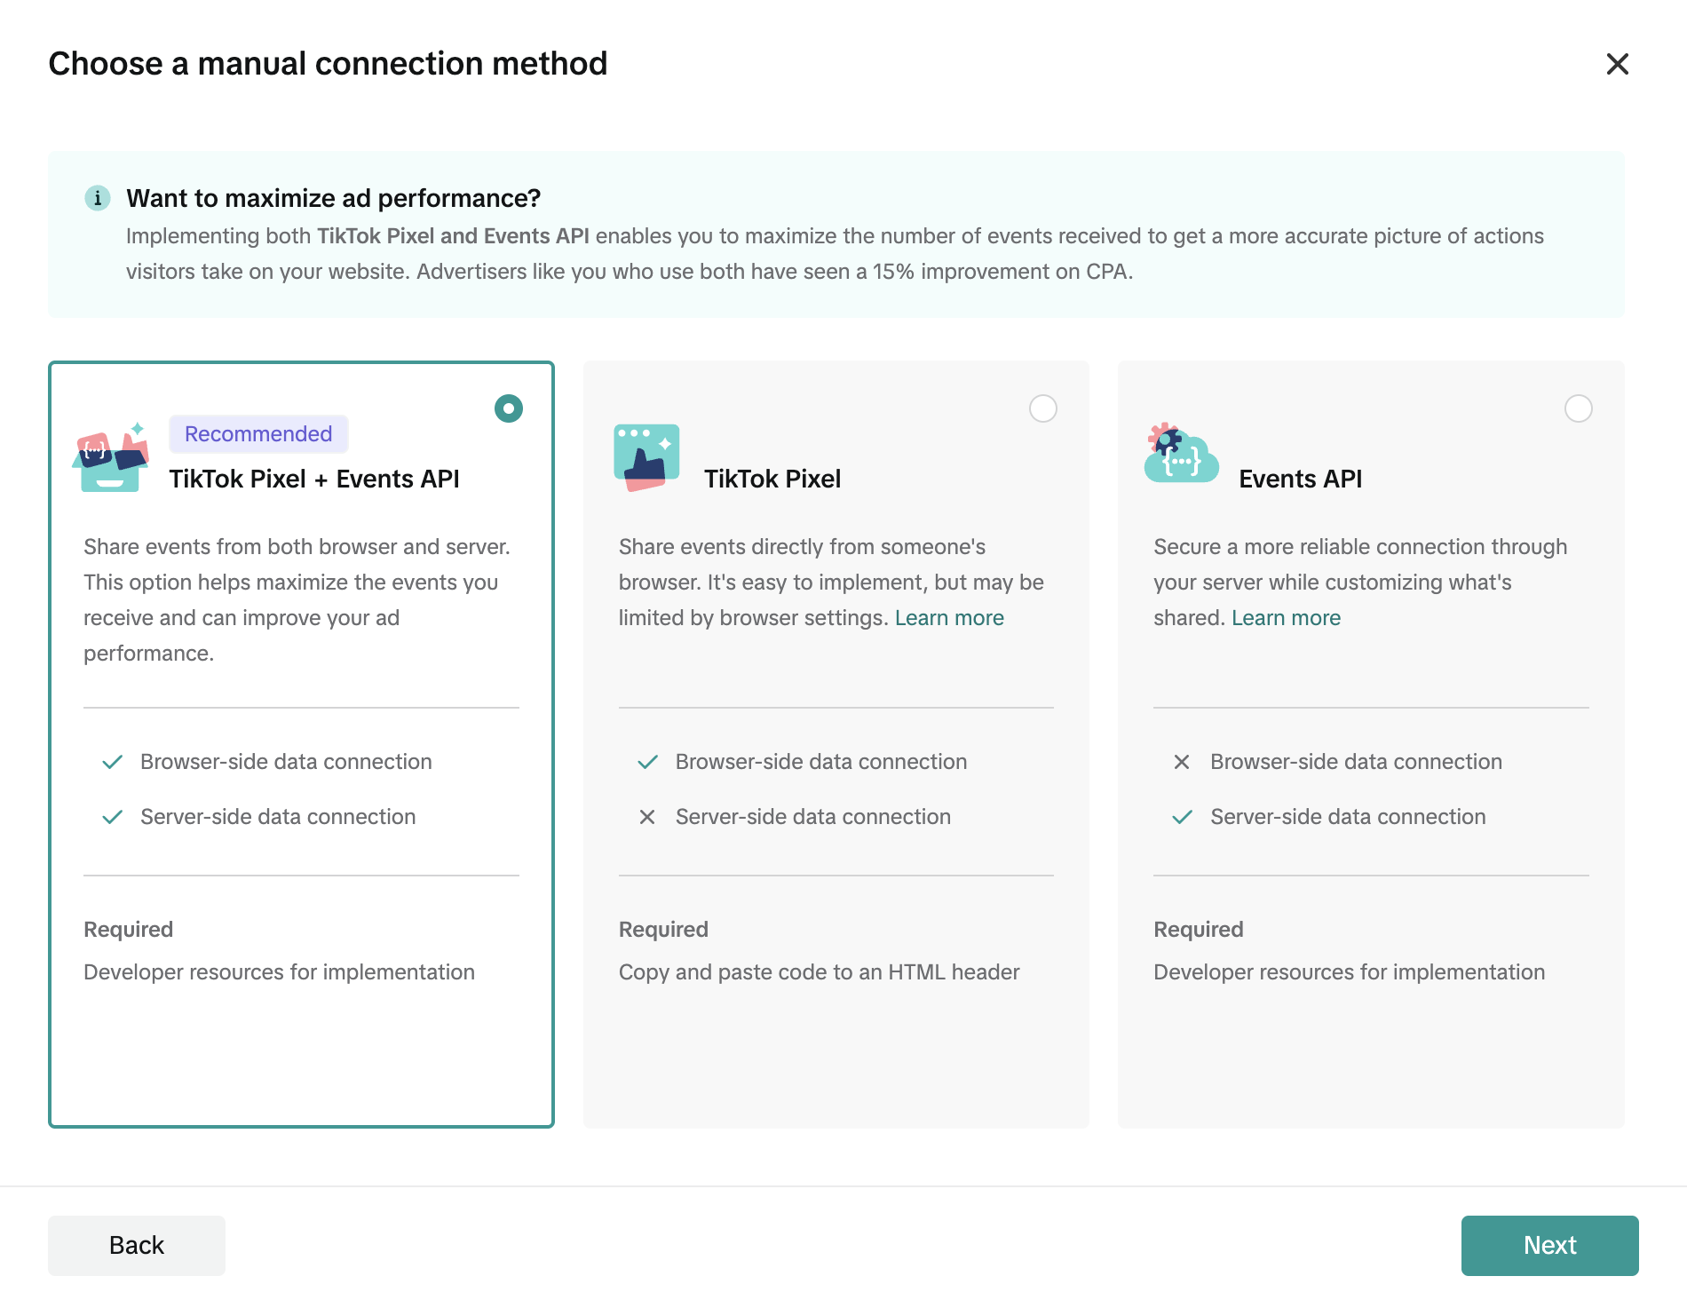
Task: Click the info icon in the banner
Action: tap(98, 198)
